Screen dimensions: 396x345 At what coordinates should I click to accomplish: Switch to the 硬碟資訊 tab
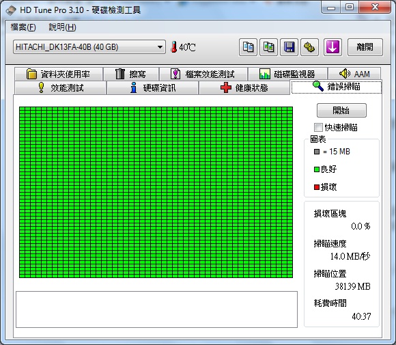click(x=152, y=87)
